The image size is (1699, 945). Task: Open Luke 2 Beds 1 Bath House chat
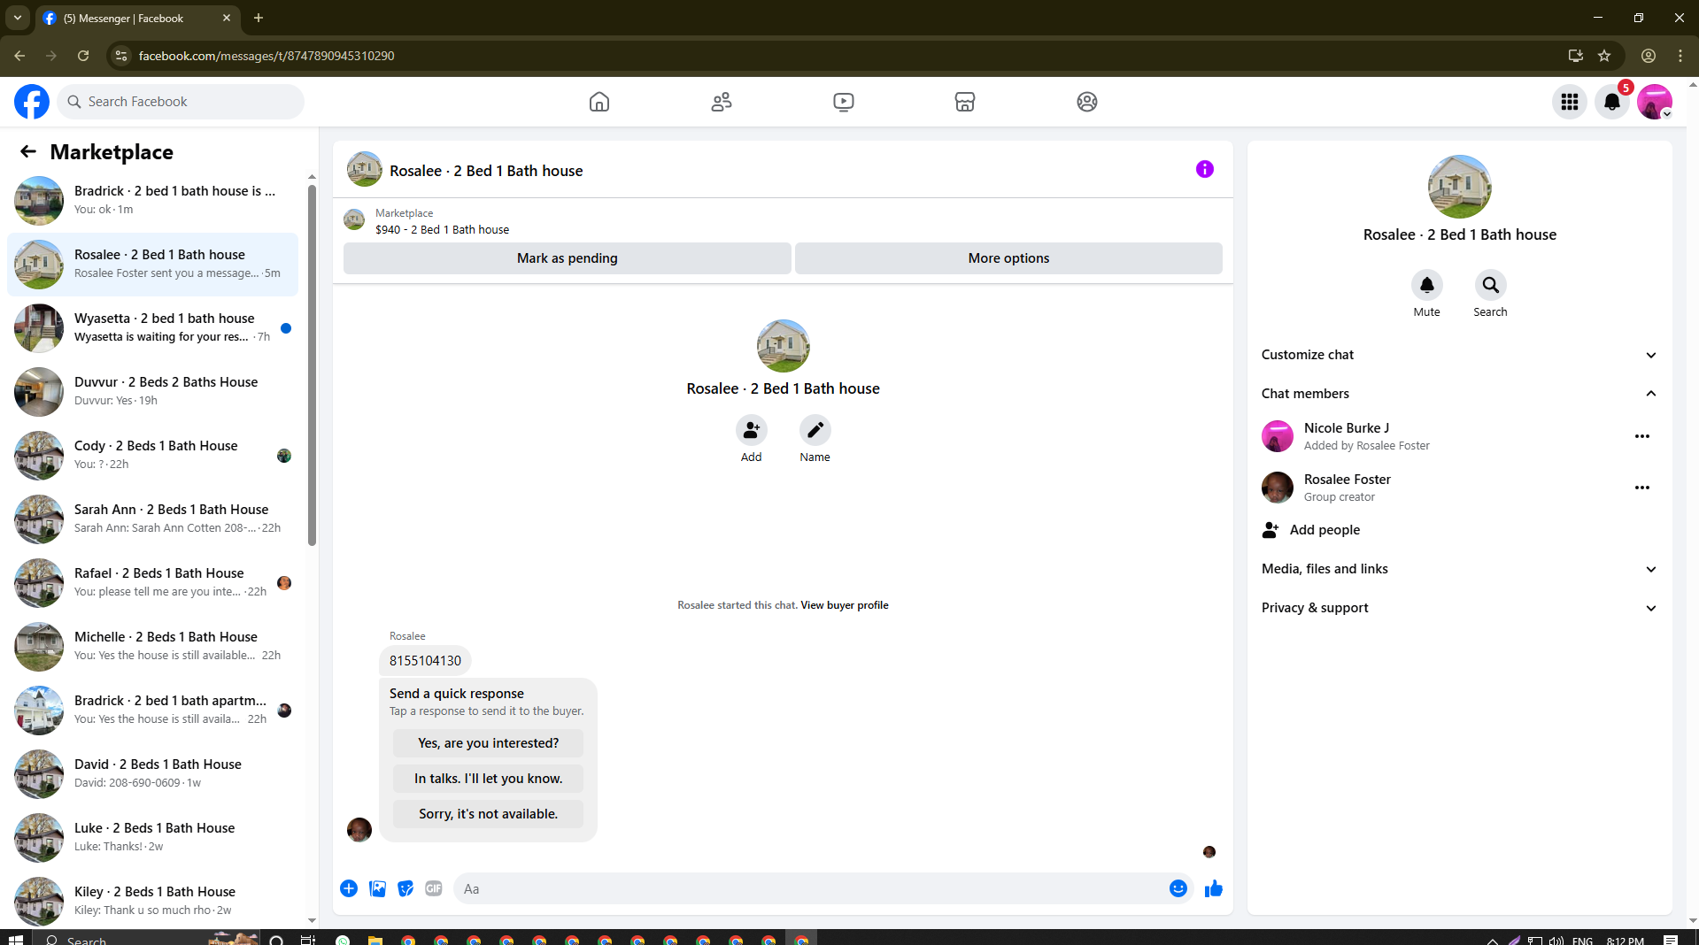click(152, 838)
